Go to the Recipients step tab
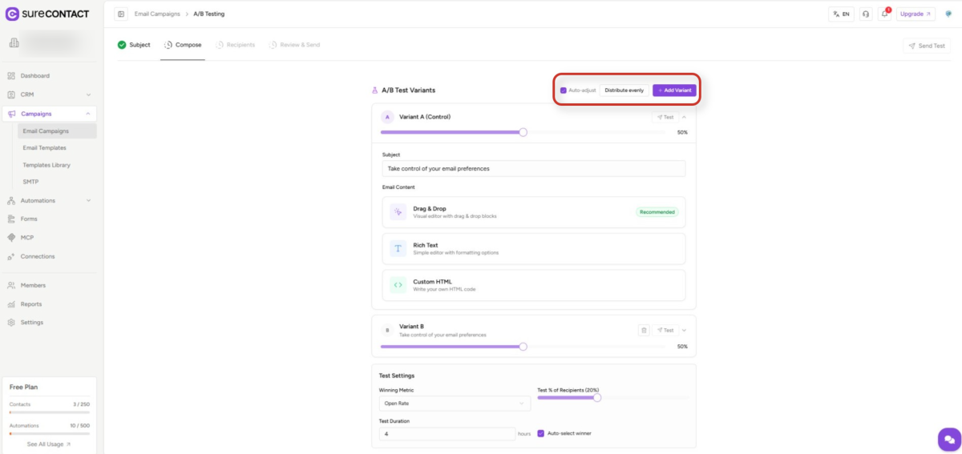 tap(235, 45)
